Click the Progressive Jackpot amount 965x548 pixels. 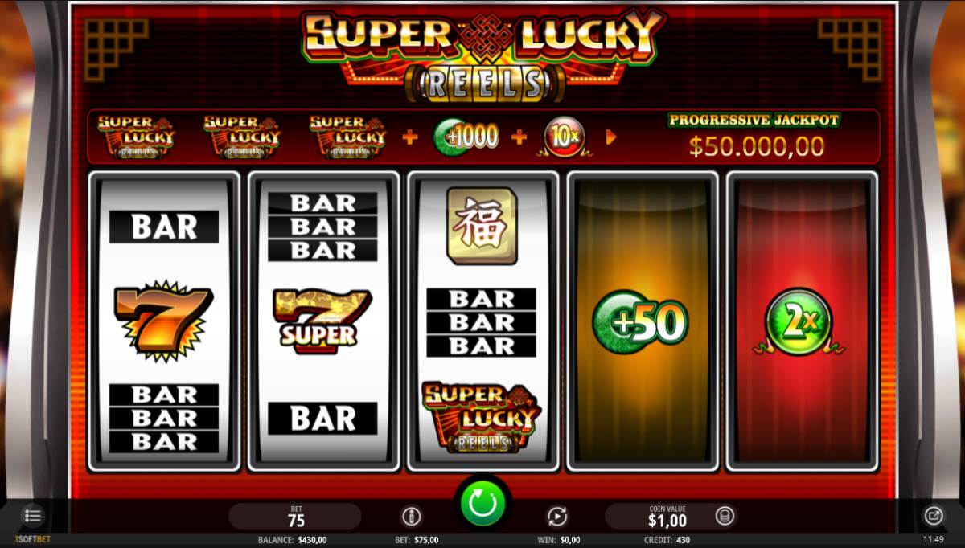(x=757, y=146)
